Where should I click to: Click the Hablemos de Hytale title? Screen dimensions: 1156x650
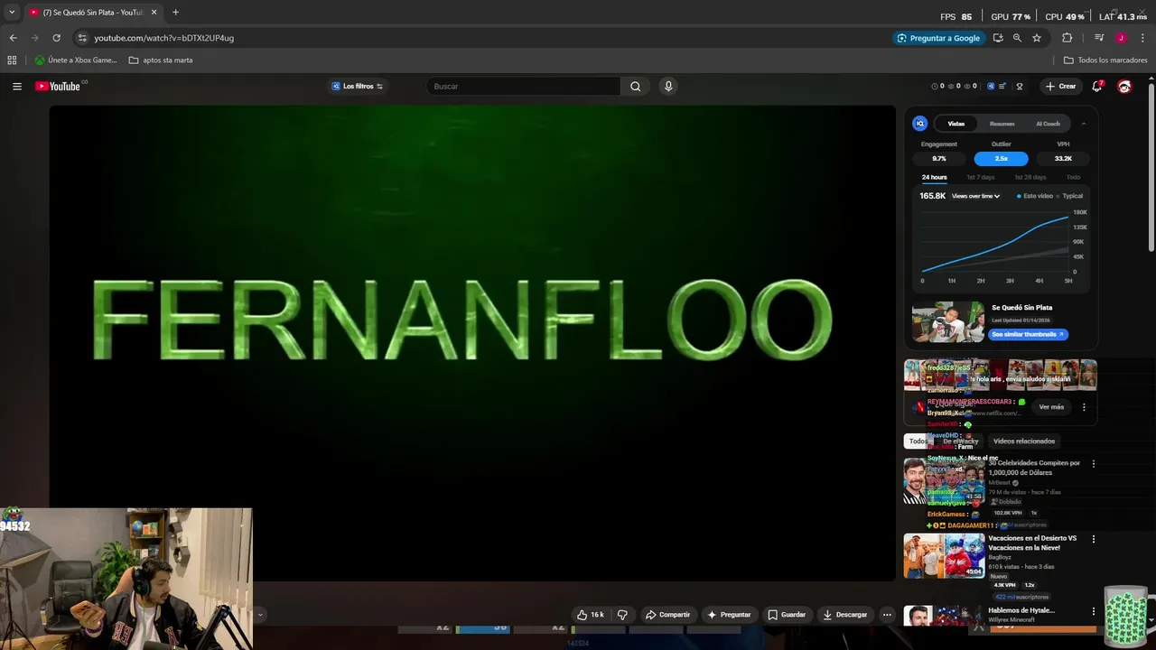[1021, 610]
